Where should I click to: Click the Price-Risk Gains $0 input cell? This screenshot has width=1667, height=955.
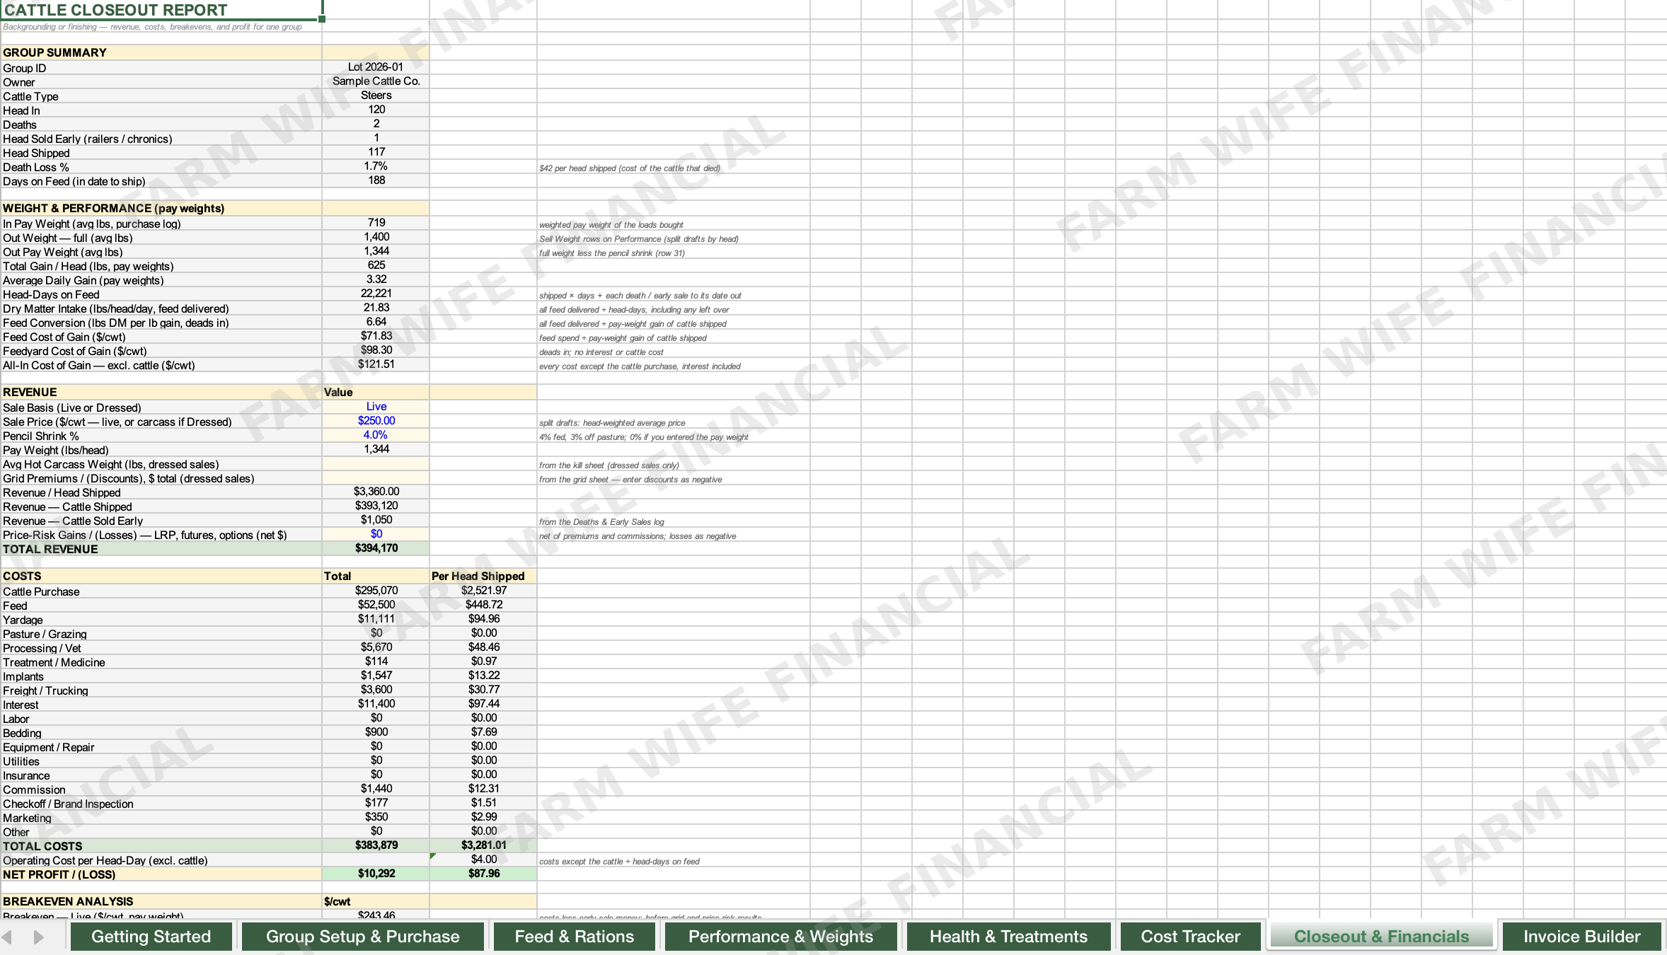(x=376, y=534)
